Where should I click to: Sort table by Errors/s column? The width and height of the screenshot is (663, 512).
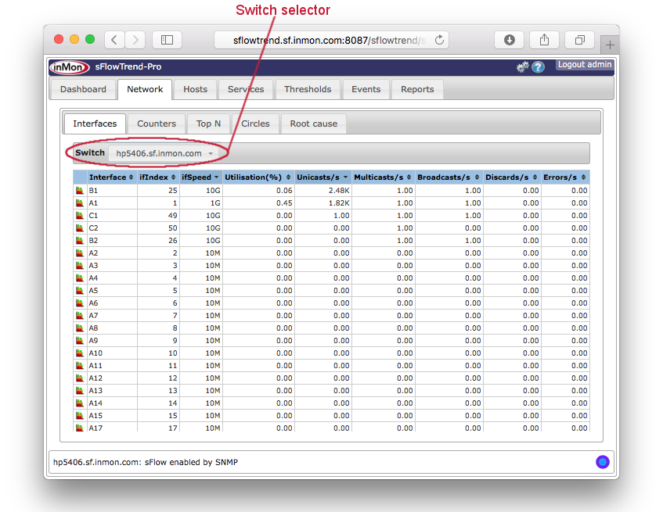(x=564, y=177)
